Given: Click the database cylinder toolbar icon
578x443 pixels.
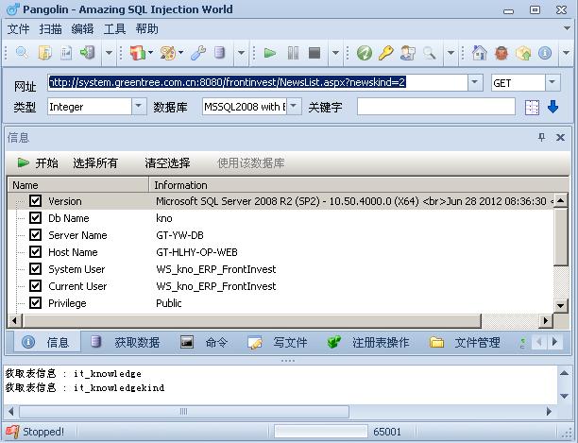Looking at the screenshot, I should pos(220,53).
